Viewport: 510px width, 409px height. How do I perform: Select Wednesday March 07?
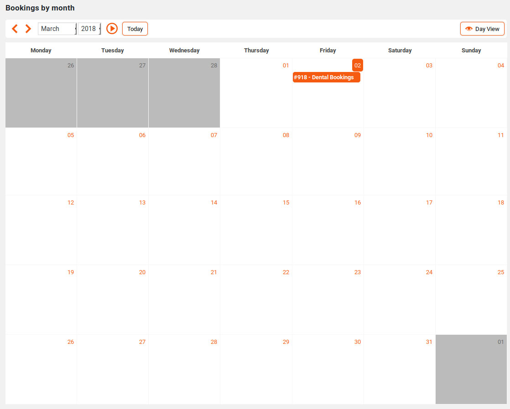click(x=184, y=161)
